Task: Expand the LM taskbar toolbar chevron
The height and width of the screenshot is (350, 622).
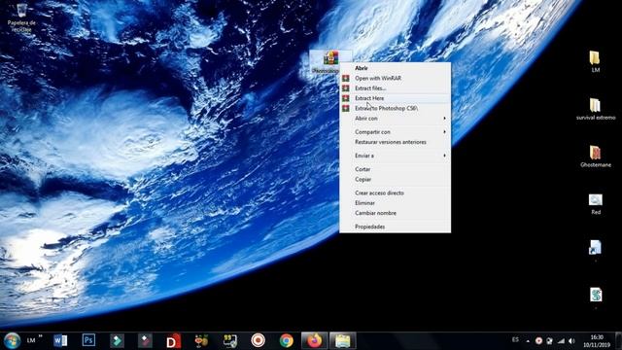Action: [x=40, y=336]
